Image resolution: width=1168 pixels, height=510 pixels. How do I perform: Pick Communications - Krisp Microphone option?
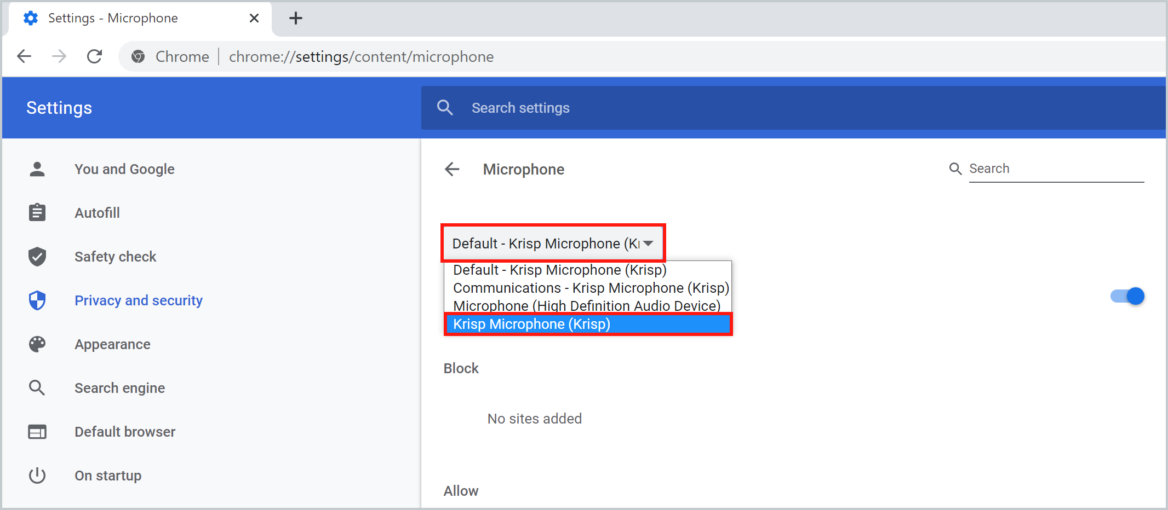pyautogui.click(x=591, y=288)
